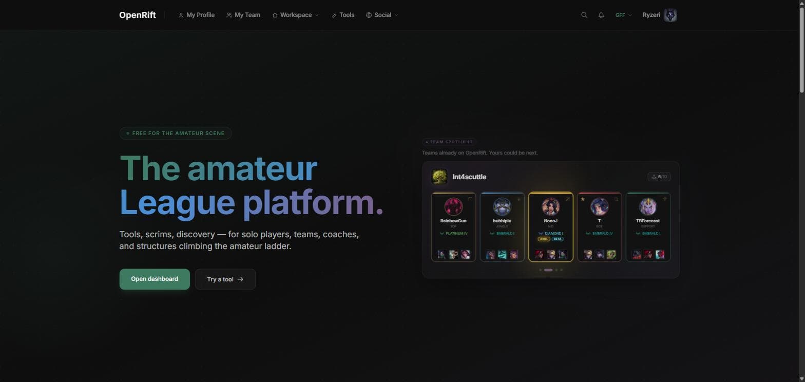The width and height of the screenshot is (805, 382).
Task: Click RainbowGun's last champion icon
Action: coord(465,255)
